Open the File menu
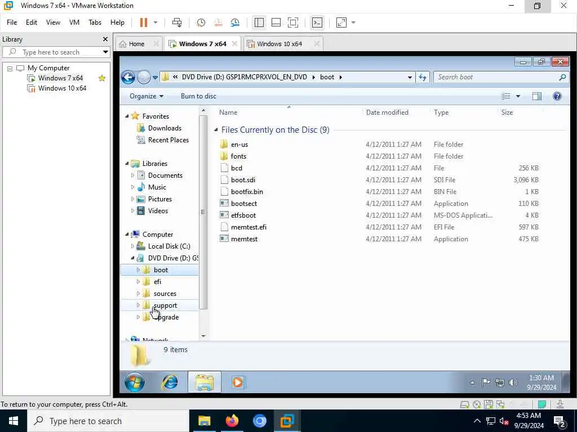The image size is (577, 432). (x=12, y=22)
